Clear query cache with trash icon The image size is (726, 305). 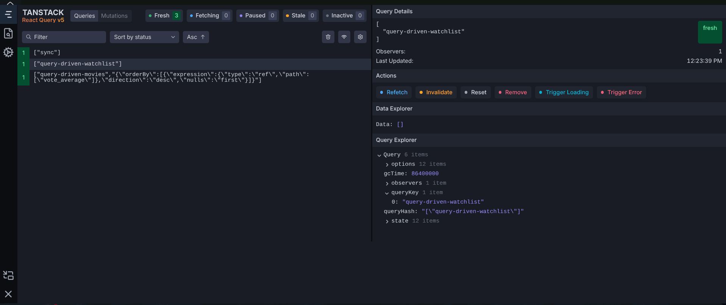pos(328,37)
